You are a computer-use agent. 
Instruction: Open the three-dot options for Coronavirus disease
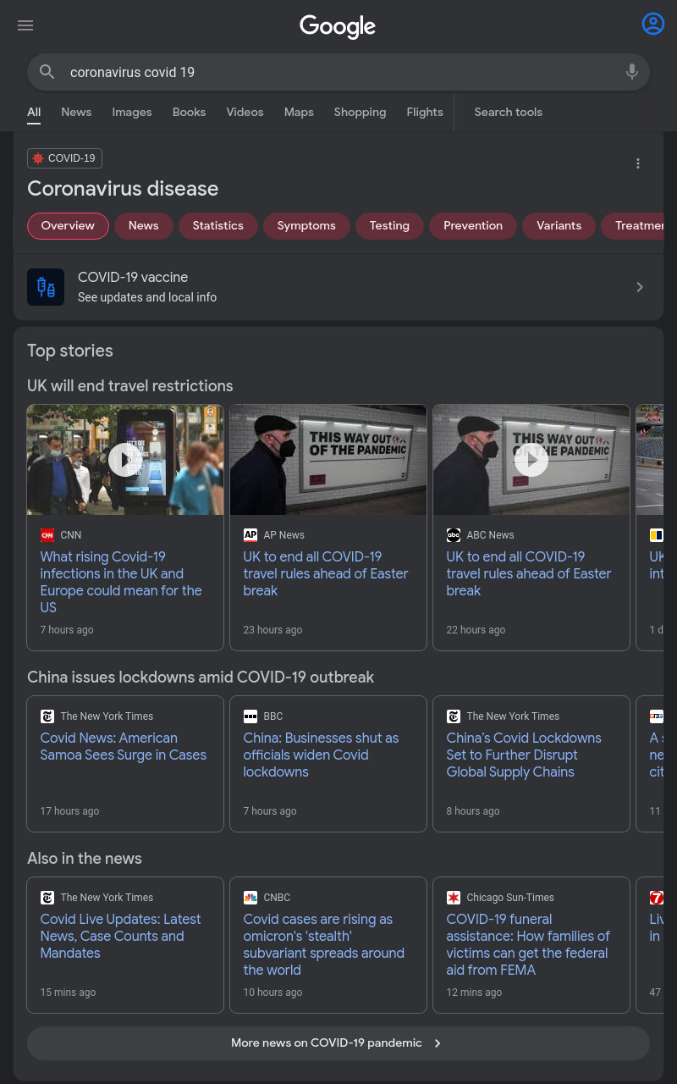coord(638,163)
